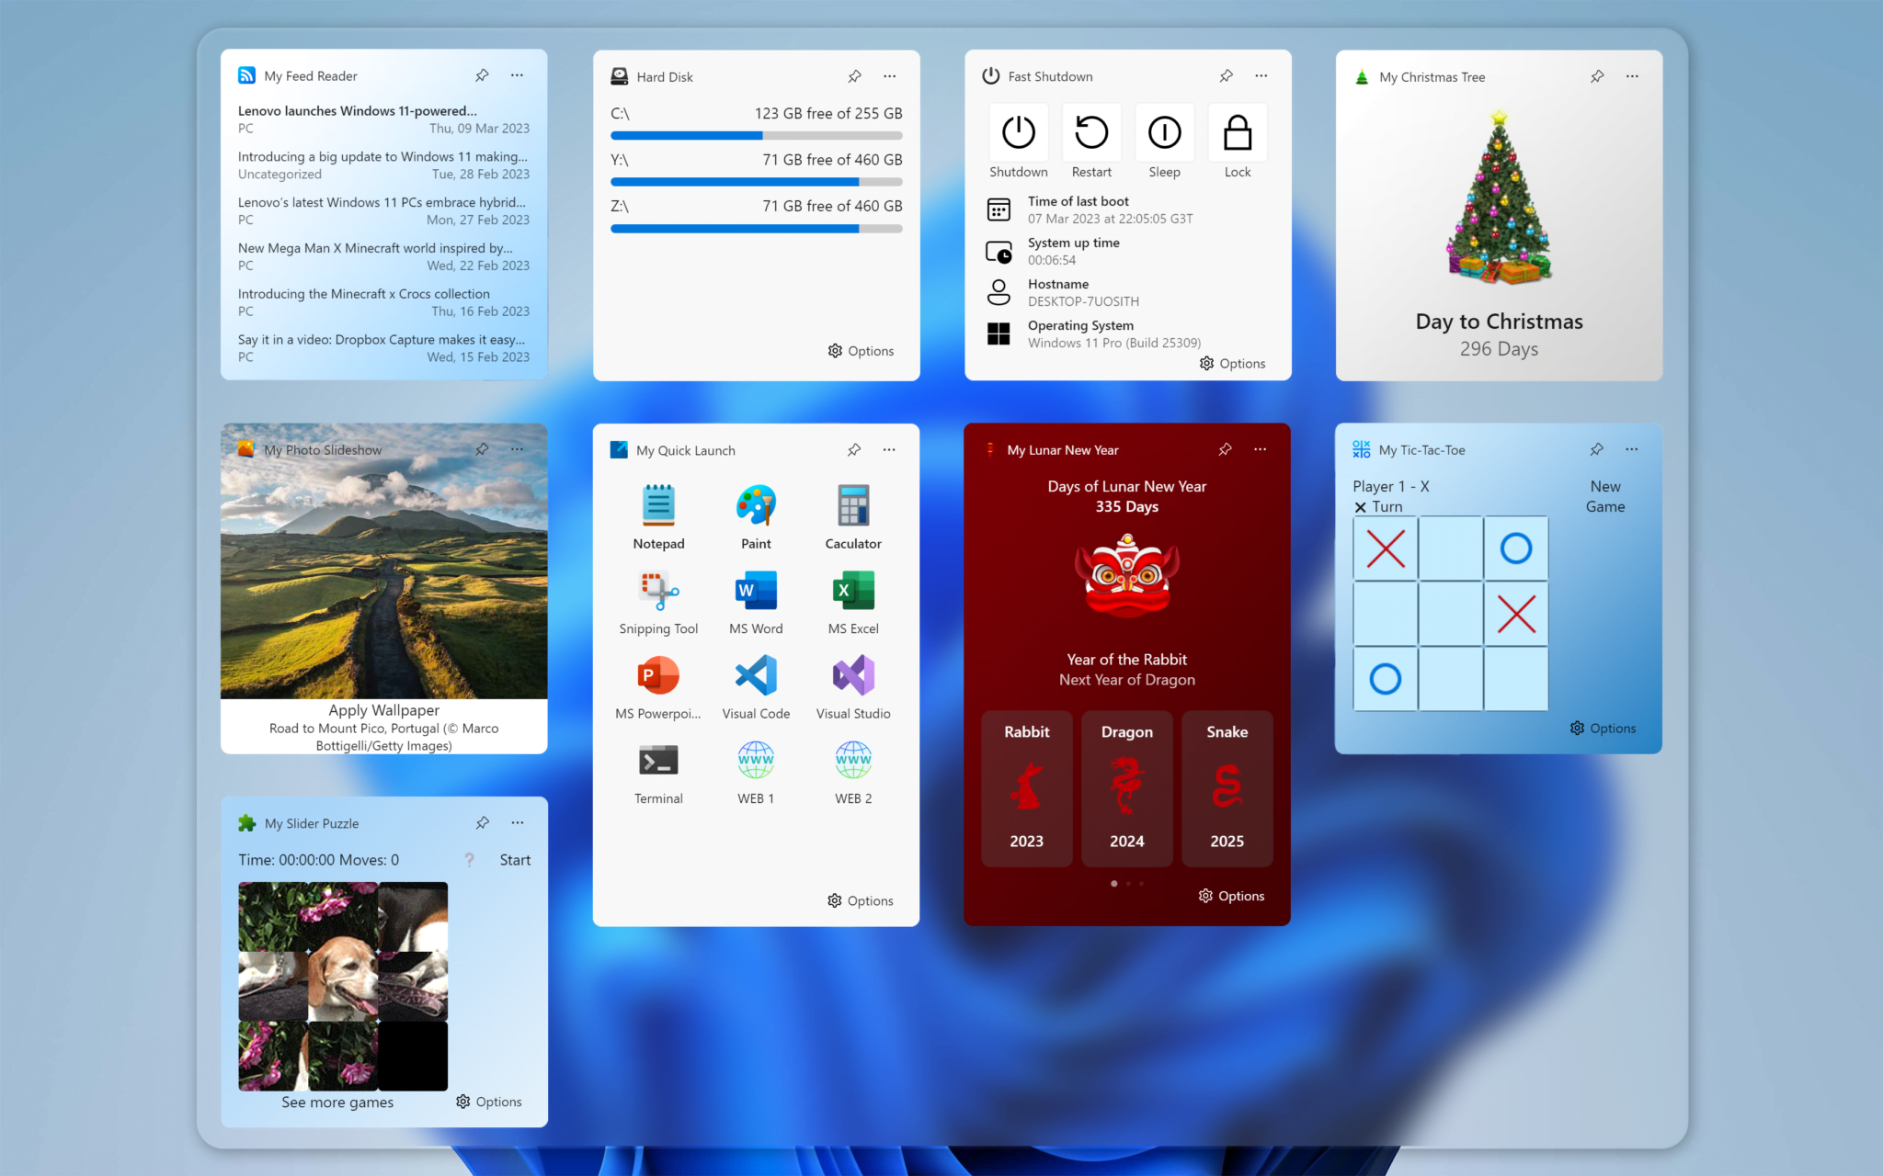1883x1176 pixels.
Task: Open more options for My Photo Slideshow
Action: click(x=517, y=449)
